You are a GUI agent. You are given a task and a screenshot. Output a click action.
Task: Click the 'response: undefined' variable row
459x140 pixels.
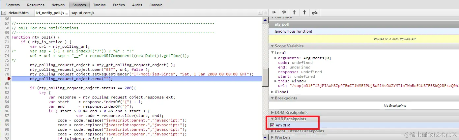[x=300, y=72]
